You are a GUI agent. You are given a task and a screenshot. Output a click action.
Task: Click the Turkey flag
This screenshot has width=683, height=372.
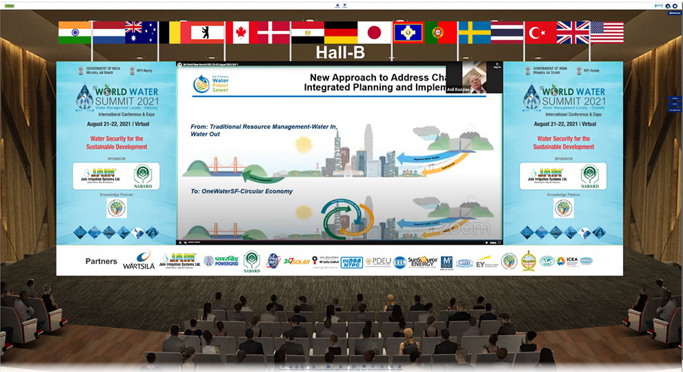click(x=540, y=32)
